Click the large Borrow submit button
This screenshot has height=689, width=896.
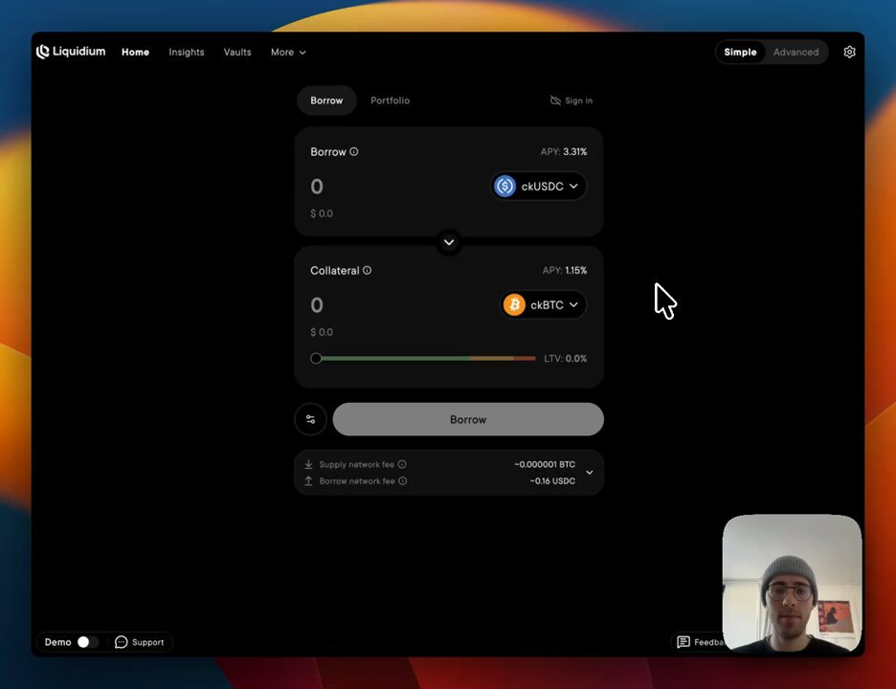(468, 419)
